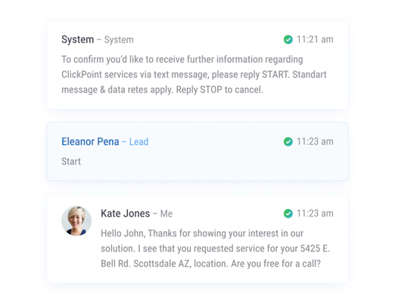This screenshot has height=303, width=395.
Task: Click the System opt-in confirmation message body
Action: 194,75
